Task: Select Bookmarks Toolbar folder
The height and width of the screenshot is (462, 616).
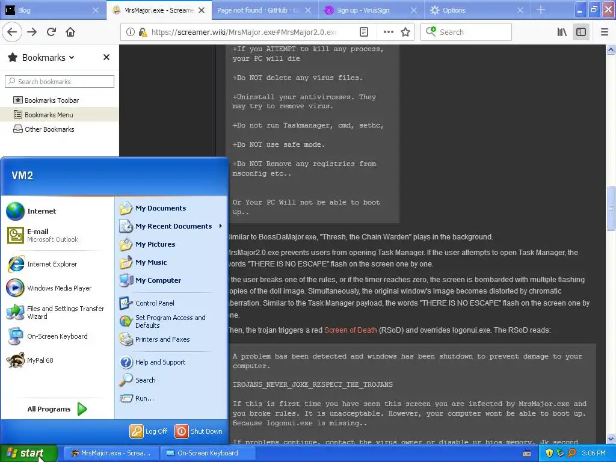Action: [46, 100]
